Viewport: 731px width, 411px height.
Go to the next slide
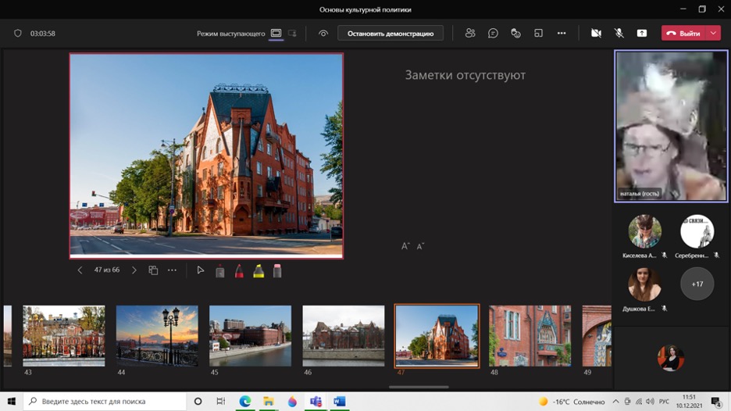click(x=134, y=270)
